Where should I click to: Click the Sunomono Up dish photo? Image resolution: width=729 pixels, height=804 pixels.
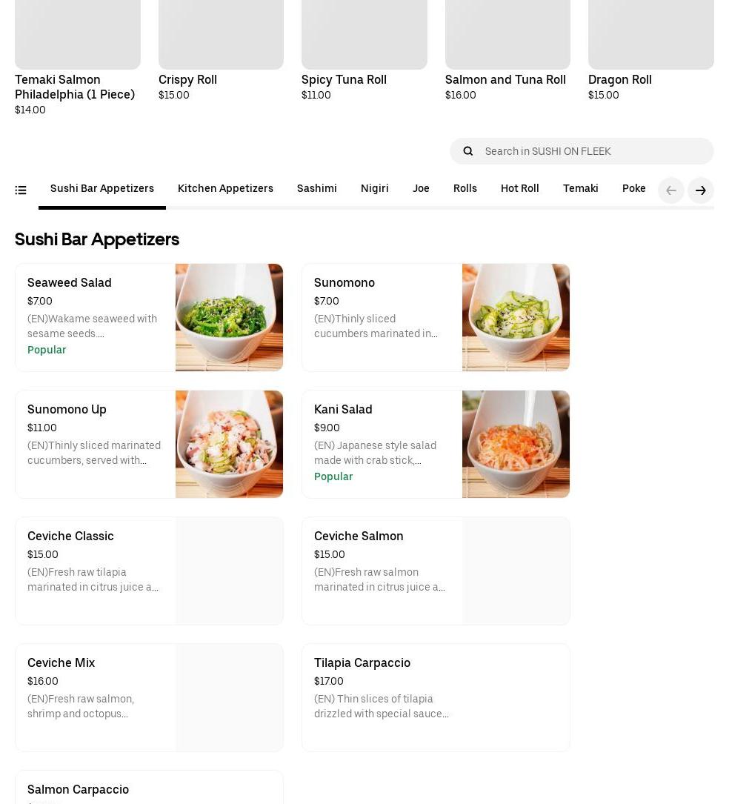coord(229,444)
